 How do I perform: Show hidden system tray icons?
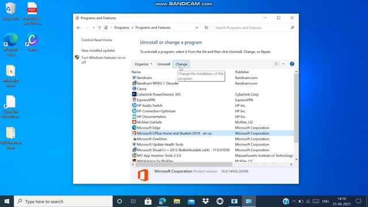(x=294, y=201)
